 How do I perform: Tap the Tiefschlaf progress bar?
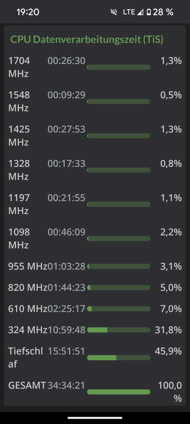click(x=119, y=358)
